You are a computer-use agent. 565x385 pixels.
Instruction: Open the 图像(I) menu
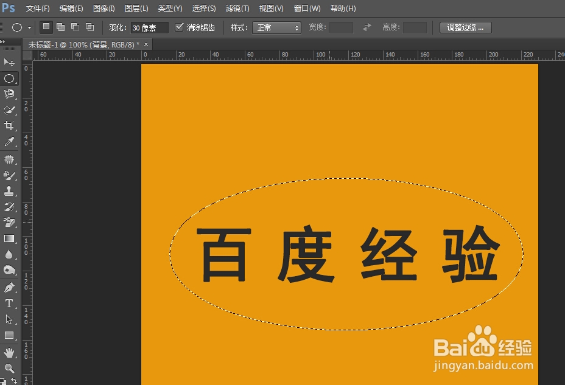[104, 9]
